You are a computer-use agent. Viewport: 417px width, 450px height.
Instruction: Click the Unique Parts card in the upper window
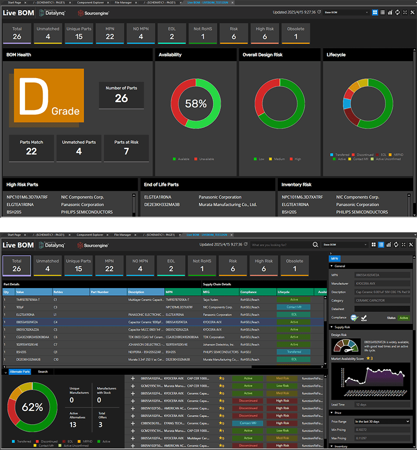pos(79,33)
